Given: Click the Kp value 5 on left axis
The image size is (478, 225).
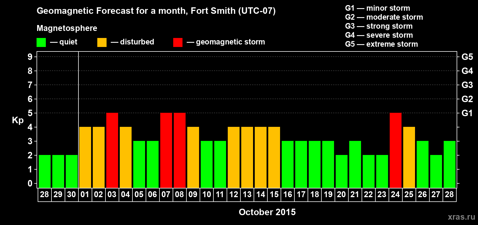Looking at the screenshot, I should (30, 113).
